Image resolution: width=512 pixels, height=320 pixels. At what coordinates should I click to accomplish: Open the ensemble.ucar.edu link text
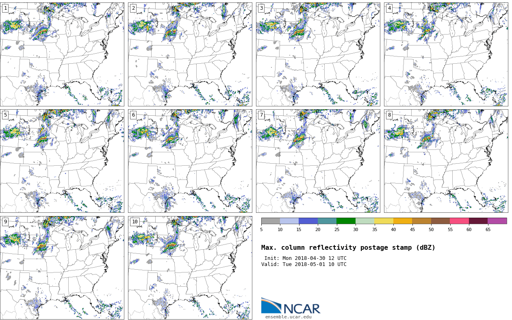tap(288, 317)
